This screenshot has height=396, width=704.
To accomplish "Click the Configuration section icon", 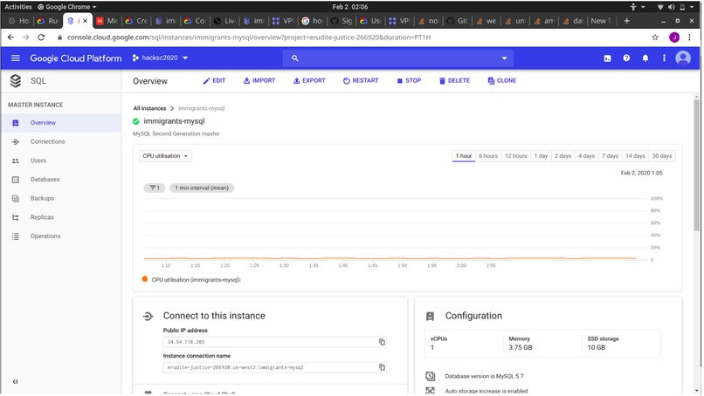I will 431,317.
